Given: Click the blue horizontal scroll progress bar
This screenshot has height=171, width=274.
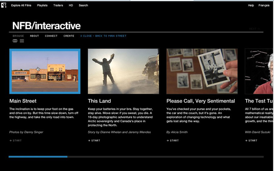Looking at the screenshot, I should (x=38, y=157).
